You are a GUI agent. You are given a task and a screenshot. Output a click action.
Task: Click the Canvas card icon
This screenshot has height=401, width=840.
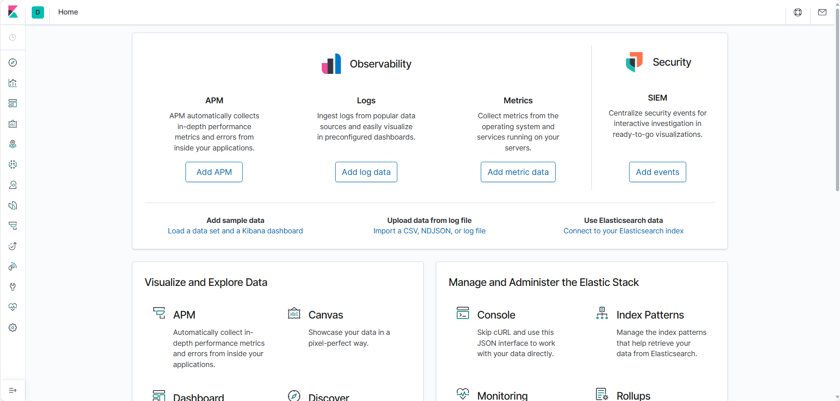[294, 313]
